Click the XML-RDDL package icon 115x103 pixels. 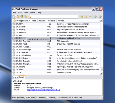(14, 24)
